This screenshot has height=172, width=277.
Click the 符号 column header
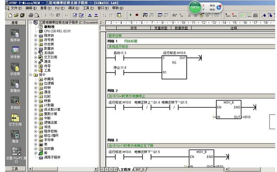pyautogui.click(x=133, y=28)
